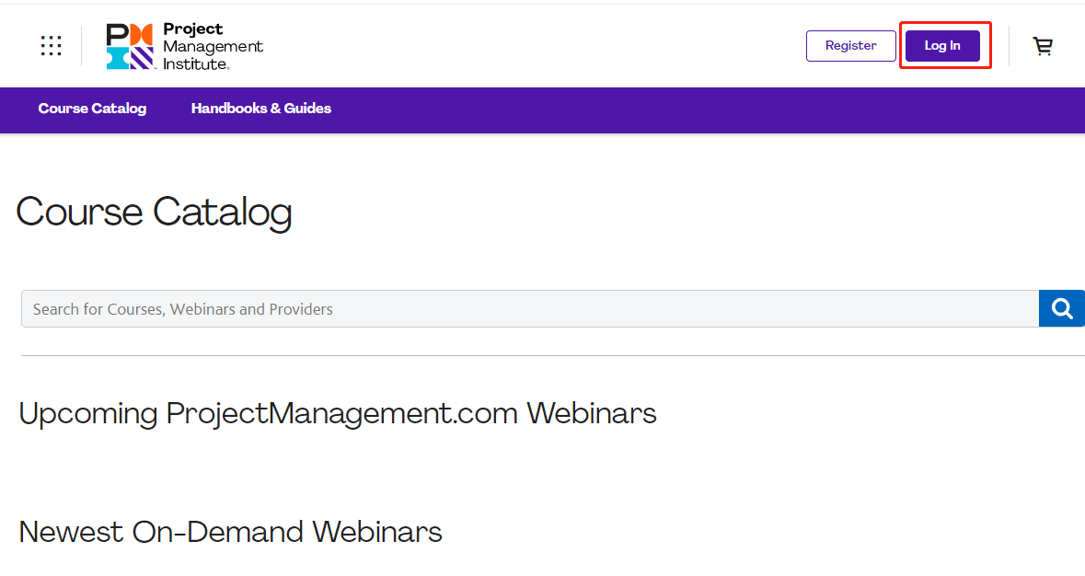Click the colorful PMI logo emblem

(130, 46)
